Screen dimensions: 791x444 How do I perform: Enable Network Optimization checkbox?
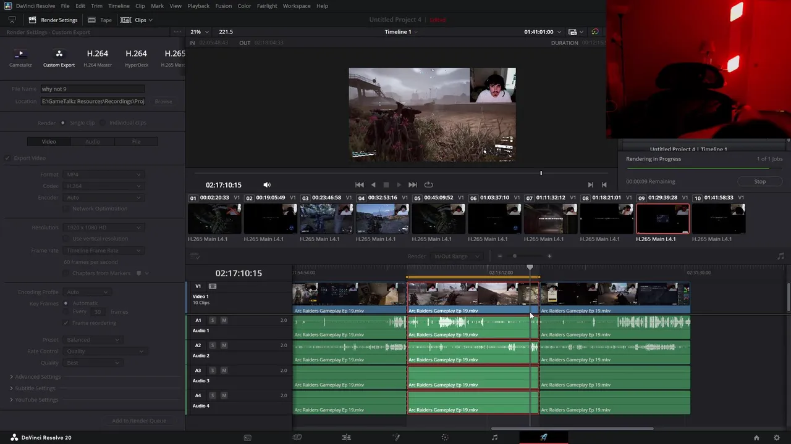pyautogui.click(x=67, y=208)
